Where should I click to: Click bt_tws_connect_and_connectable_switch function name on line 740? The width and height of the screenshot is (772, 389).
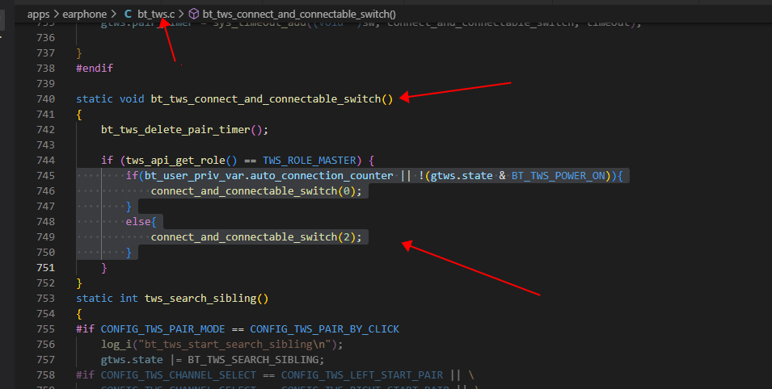266,98
